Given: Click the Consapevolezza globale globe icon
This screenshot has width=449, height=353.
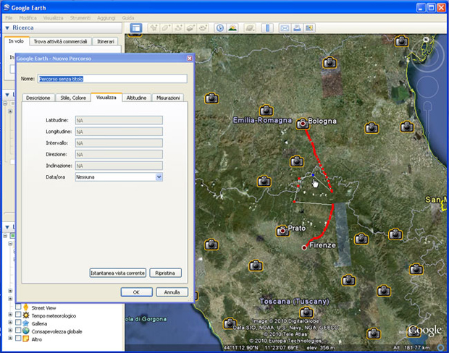Looking at the screenshot, I should pos(26,331).
